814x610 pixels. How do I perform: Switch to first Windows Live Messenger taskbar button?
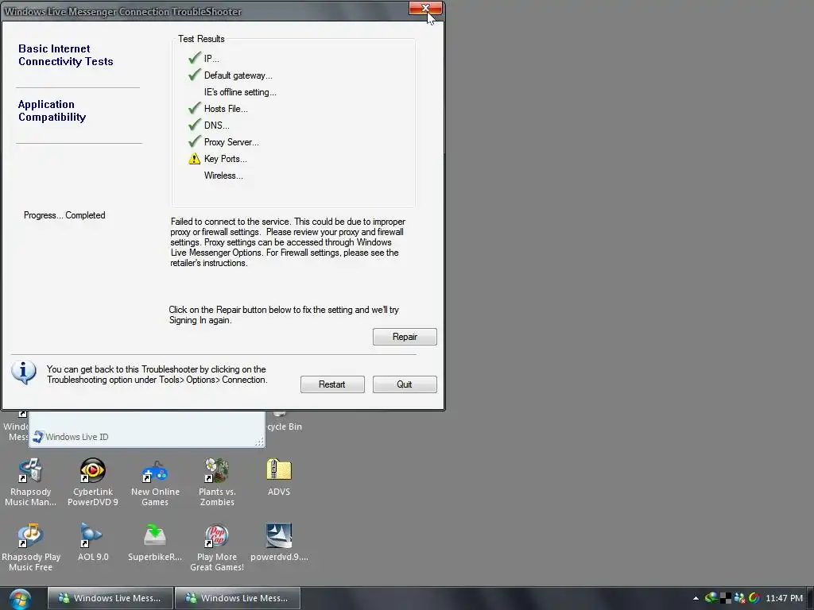click(110, 598)
